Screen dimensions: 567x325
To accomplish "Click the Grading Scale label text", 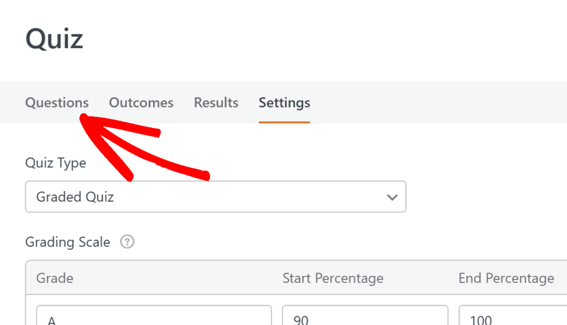I will click(x=68, y=242).
